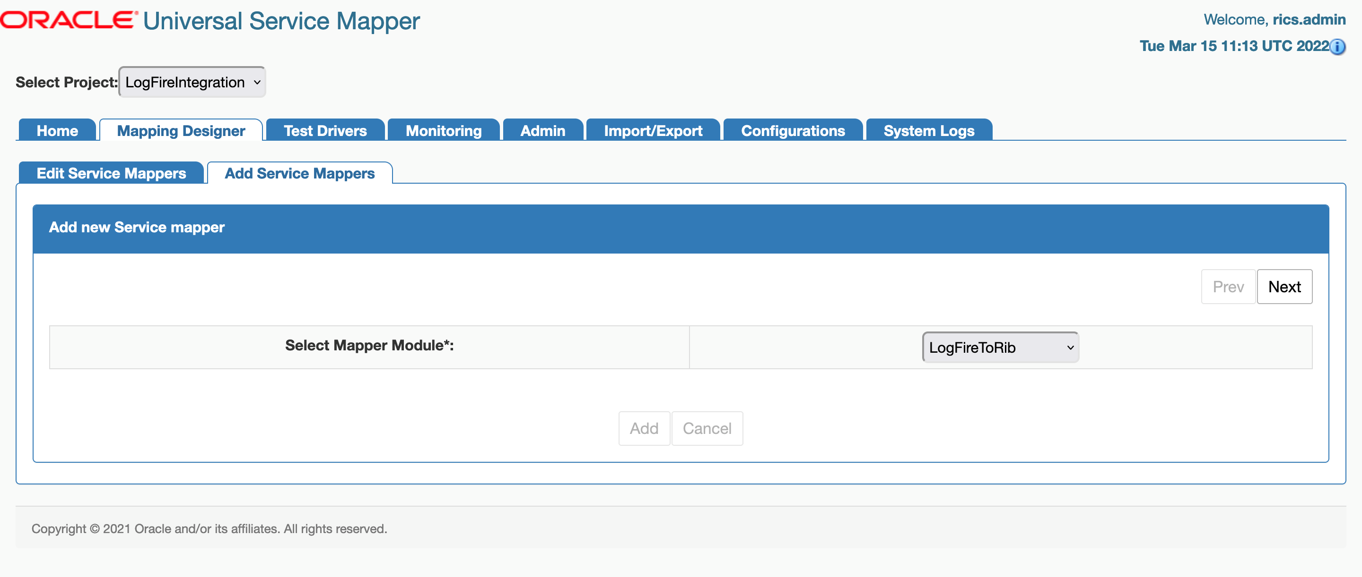Screen dimensions: 1362x577
Task: Open the Configurations tab
Action: [792, 130]
